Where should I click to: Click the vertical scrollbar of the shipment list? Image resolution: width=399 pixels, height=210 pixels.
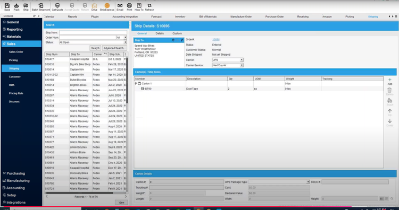pos(127,80)
